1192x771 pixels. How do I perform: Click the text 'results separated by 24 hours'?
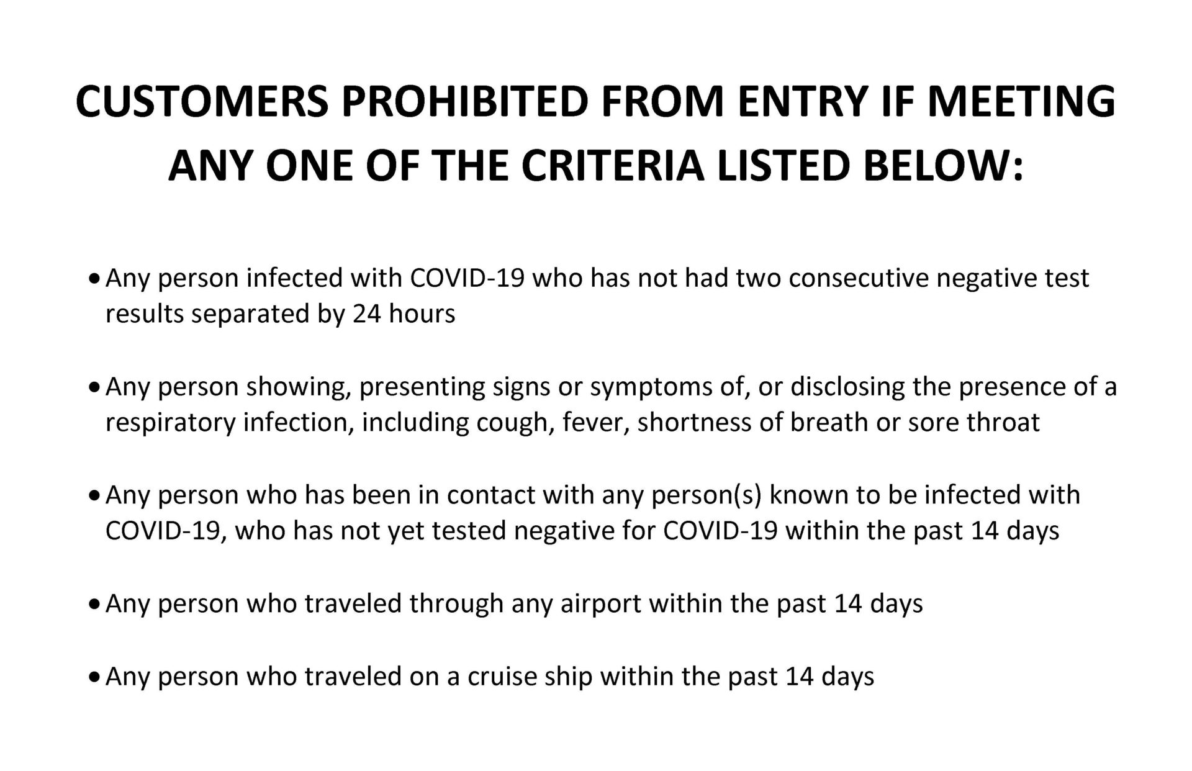pyautogui.click(x=280, y=314)
